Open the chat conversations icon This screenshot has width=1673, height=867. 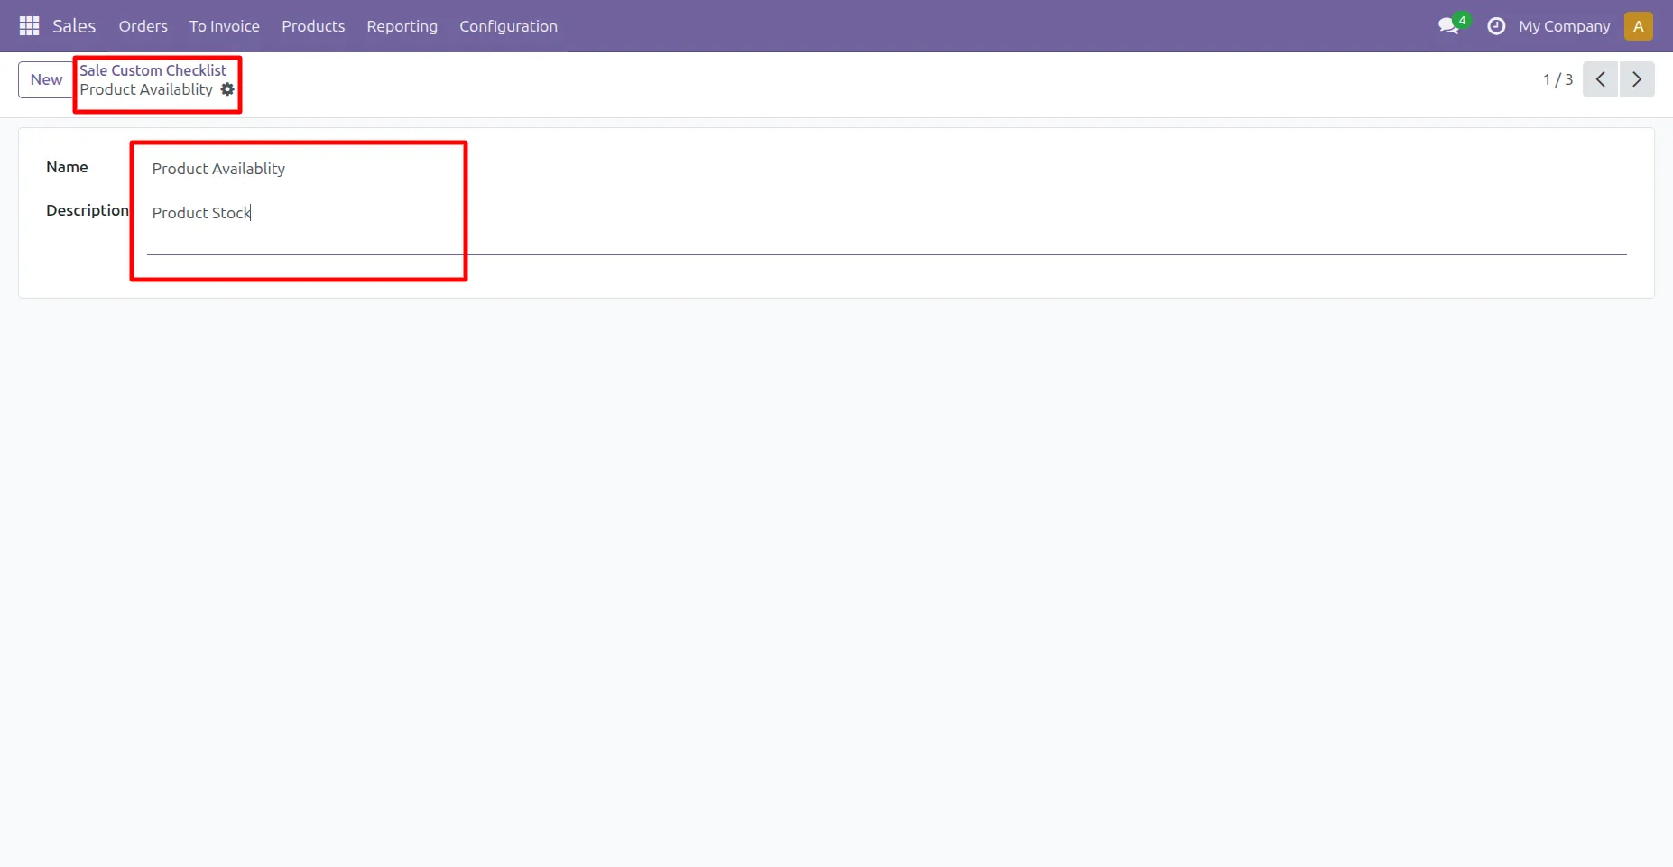pos(1448,26)
